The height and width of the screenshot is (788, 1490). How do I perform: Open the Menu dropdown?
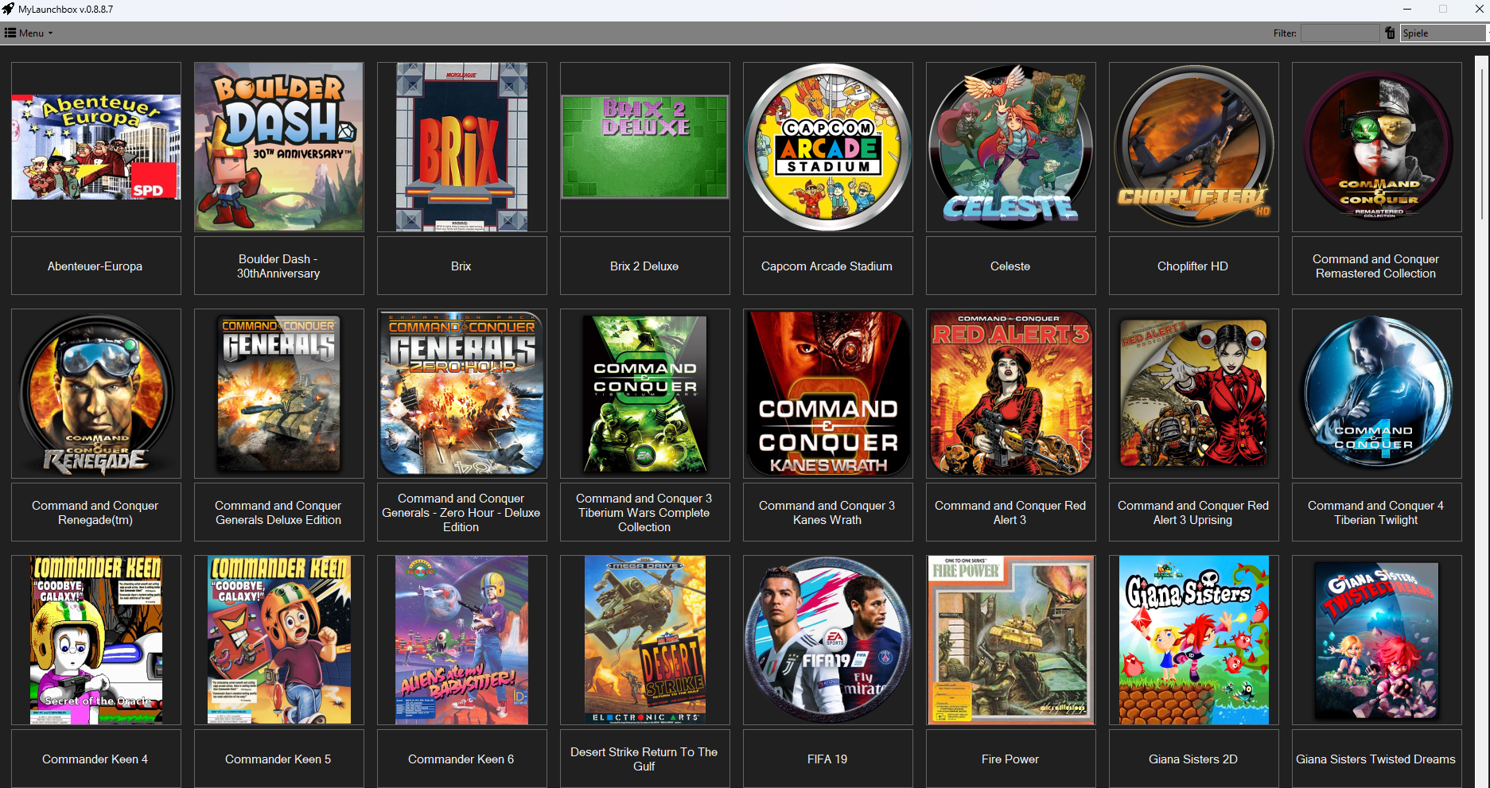pos(29,33)
